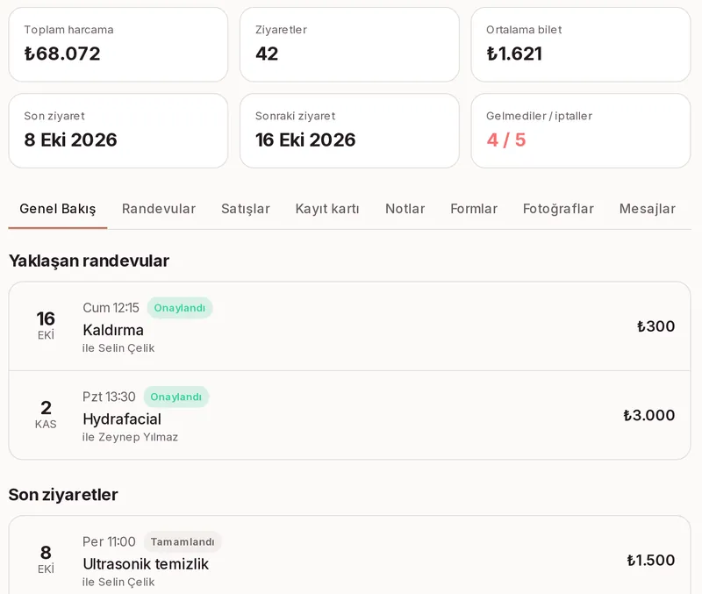Image resolution: width=702 pixels, height=594 pixels.
Task: Select the Notlar tab
Action: tap(405, 209)
